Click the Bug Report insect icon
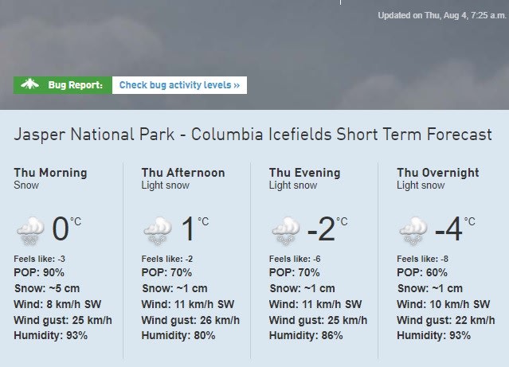 (x=29, y=84)
